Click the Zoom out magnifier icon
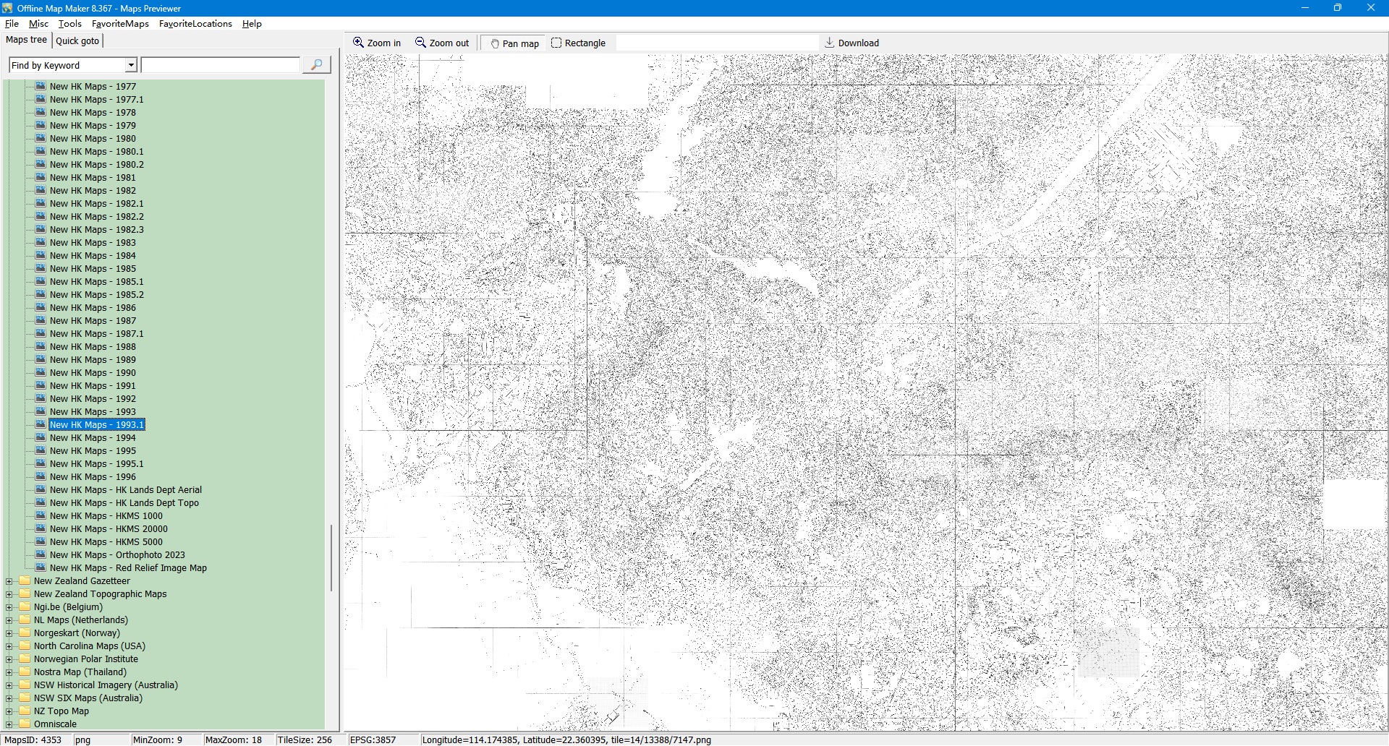The height and width of the screenshot is (746, 1389). pyautogui.click(x=420, y=43)
